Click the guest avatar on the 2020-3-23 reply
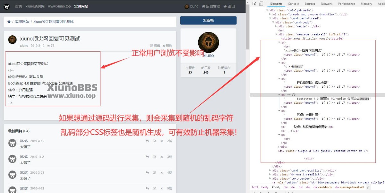 13,175
